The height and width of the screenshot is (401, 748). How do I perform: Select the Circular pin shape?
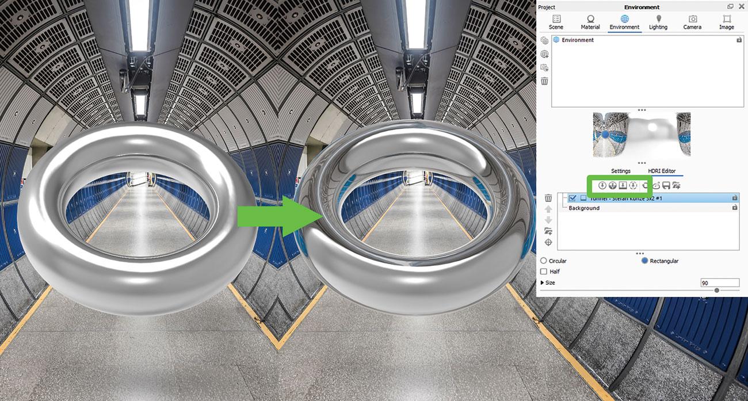[544, 261]
